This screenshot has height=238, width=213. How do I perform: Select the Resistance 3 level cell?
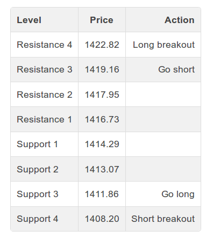click(x=45, y=69)
